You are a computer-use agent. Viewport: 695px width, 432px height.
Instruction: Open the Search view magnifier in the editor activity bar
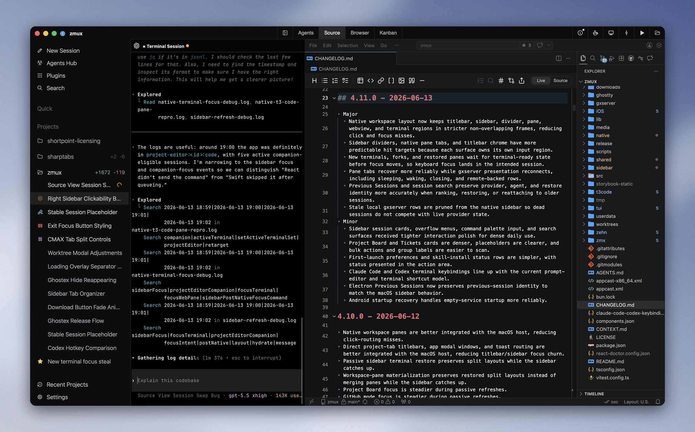(593, 58)
